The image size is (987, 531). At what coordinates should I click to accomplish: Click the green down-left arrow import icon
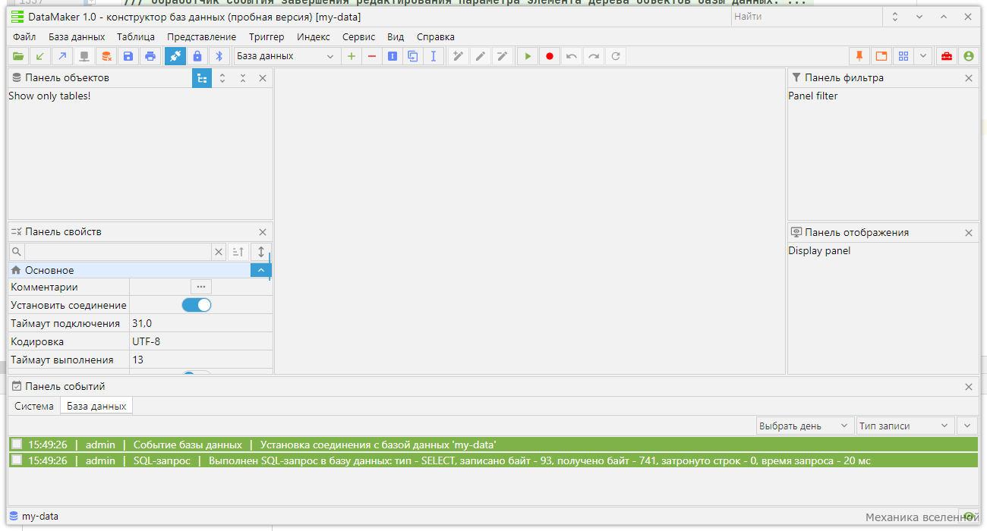coord(40,56)
